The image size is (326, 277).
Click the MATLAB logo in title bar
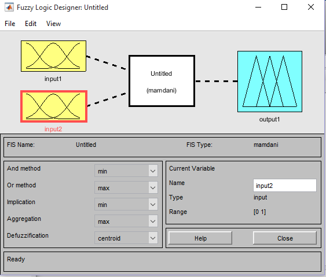click(x=9, y=8)
